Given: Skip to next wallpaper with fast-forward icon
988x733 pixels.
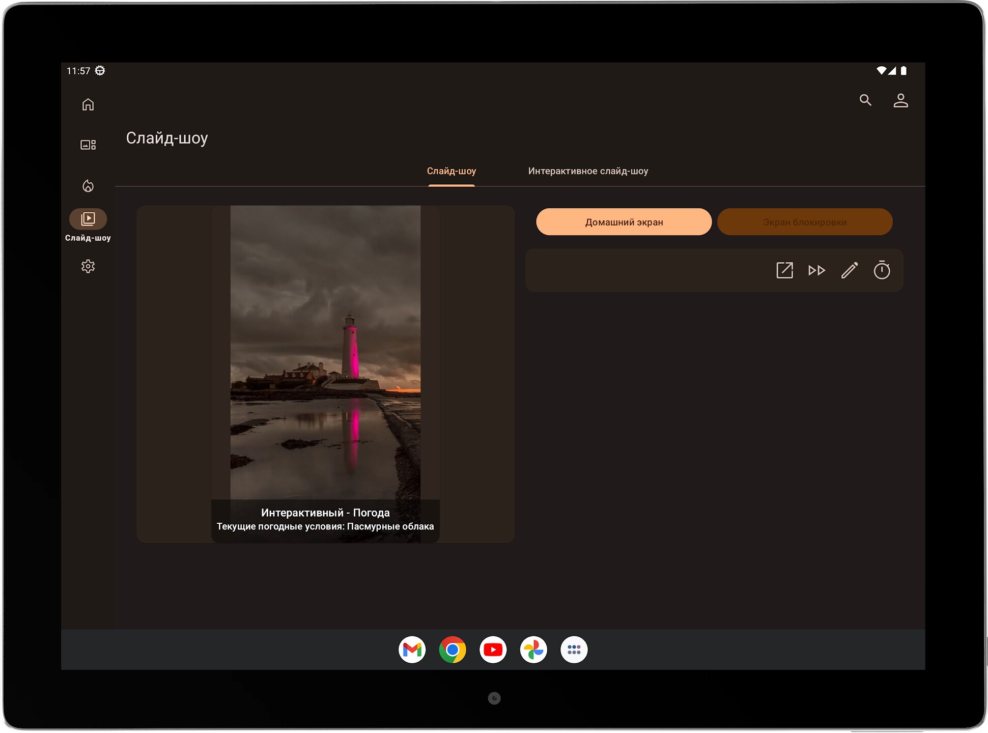Looking at the screenshot, I should [x=816, y=270].
